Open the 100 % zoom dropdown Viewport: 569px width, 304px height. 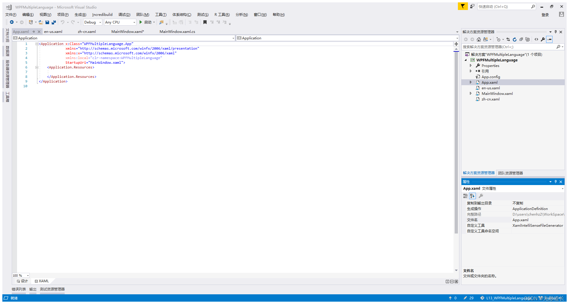coord(21,276)
